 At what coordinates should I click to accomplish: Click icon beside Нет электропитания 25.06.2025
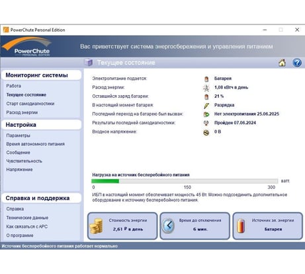point(206,114)
